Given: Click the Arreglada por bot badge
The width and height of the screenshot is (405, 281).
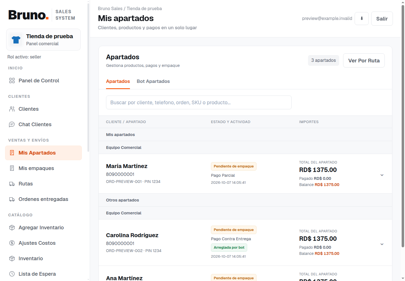Looking at the screenshot, I should 229,248.
